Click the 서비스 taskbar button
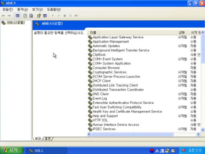 click(47, 150)
